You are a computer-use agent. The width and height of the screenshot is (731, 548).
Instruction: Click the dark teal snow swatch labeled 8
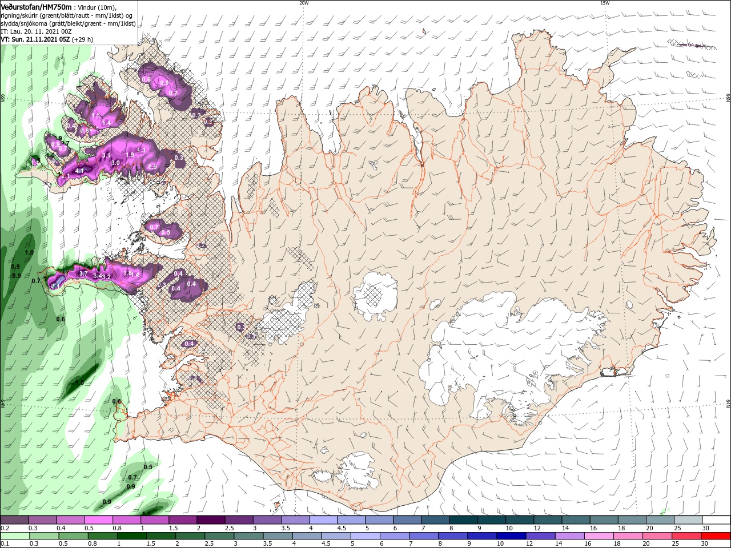[x=463, y=520]
